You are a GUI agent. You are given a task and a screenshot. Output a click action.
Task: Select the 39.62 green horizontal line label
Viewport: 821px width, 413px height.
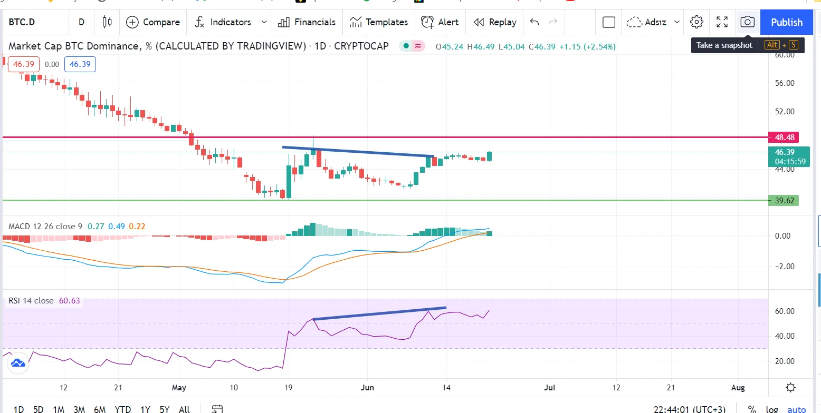pos(784,200)
